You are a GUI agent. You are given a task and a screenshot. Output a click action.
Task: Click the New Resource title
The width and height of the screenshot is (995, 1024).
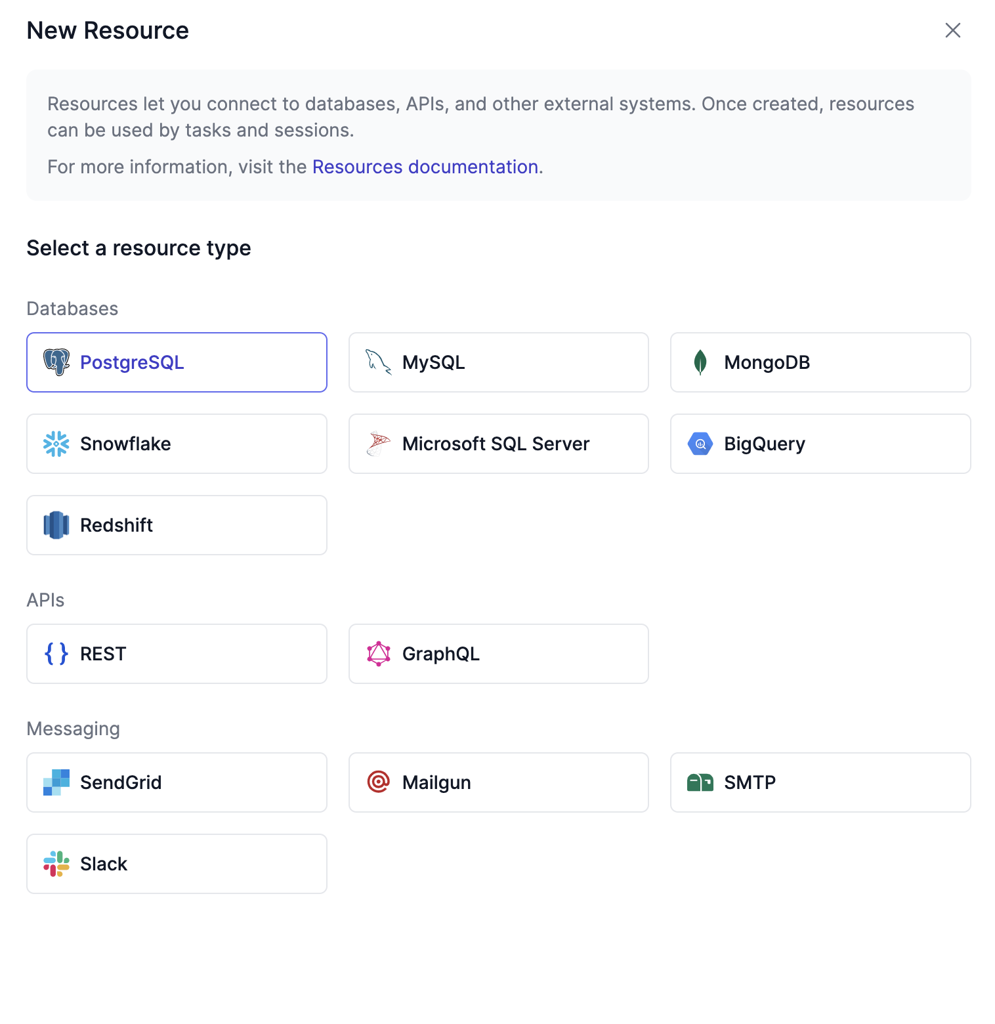point(108,30)
